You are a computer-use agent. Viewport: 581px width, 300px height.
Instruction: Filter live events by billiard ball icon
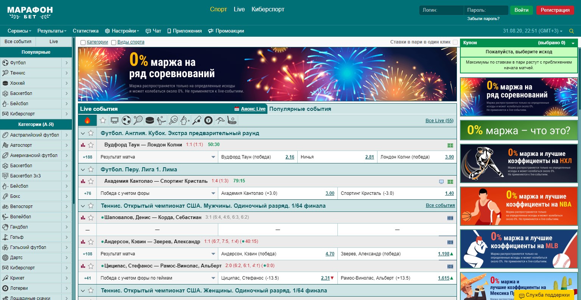(208, 120)
